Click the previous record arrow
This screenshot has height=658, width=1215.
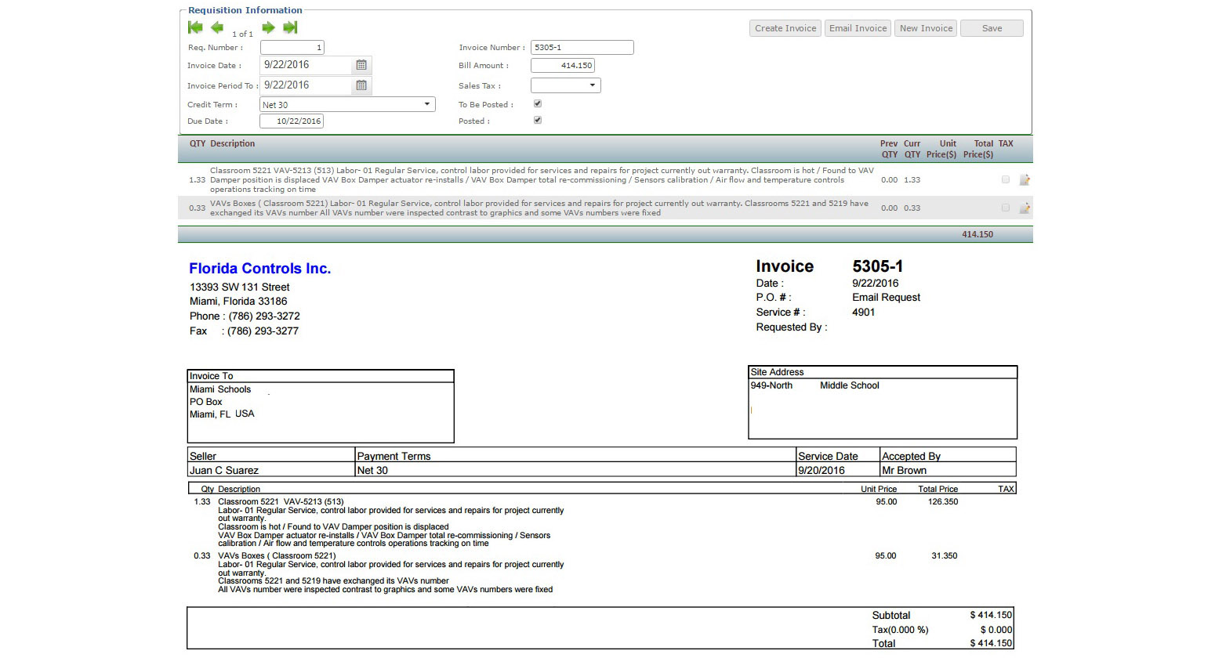click(217, 27)
